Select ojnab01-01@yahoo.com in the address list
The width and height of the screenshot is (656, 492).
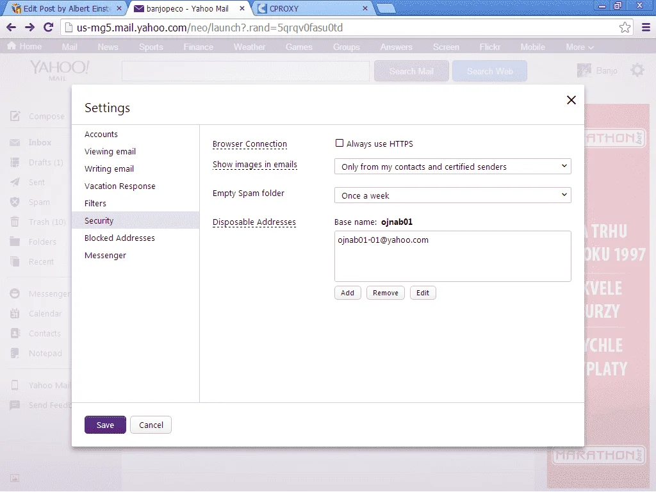tap(383, 240)
